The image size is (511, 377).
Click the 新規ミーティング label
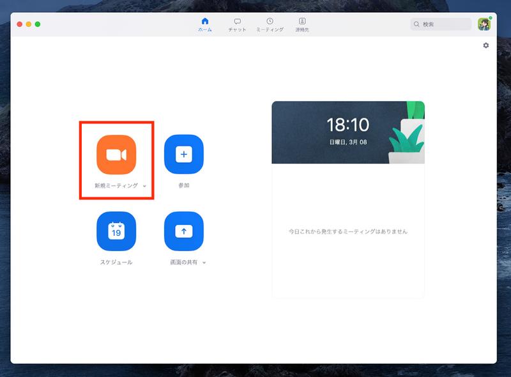pos(116,185)
